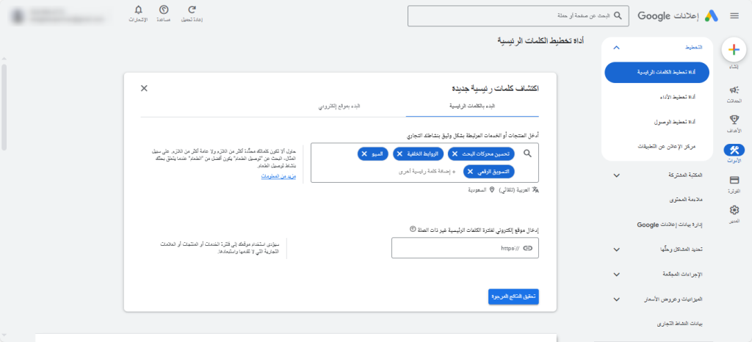The image size is (752, 342).
Task: Expand the المكتبة المشتركة section
Action: pyautogui.click(x=615, y=175)
